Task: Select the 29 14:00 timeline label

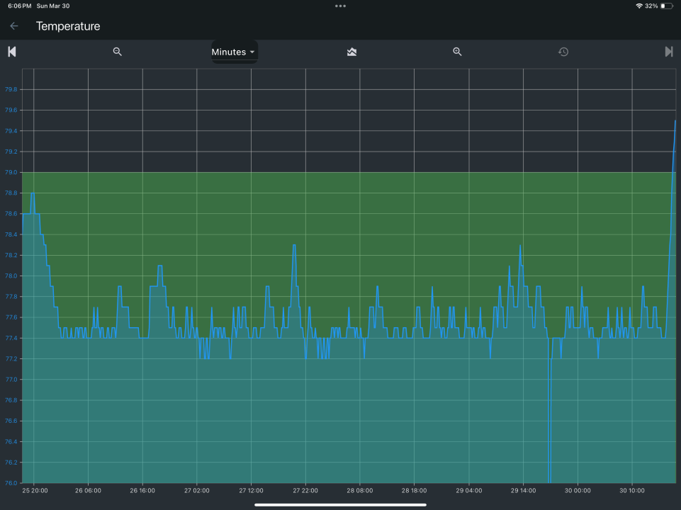Action: [x=523, y=490]
